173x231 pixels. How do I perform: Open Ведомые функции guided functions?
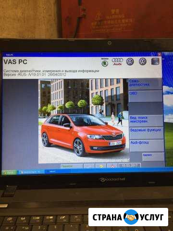coord(147,133)
